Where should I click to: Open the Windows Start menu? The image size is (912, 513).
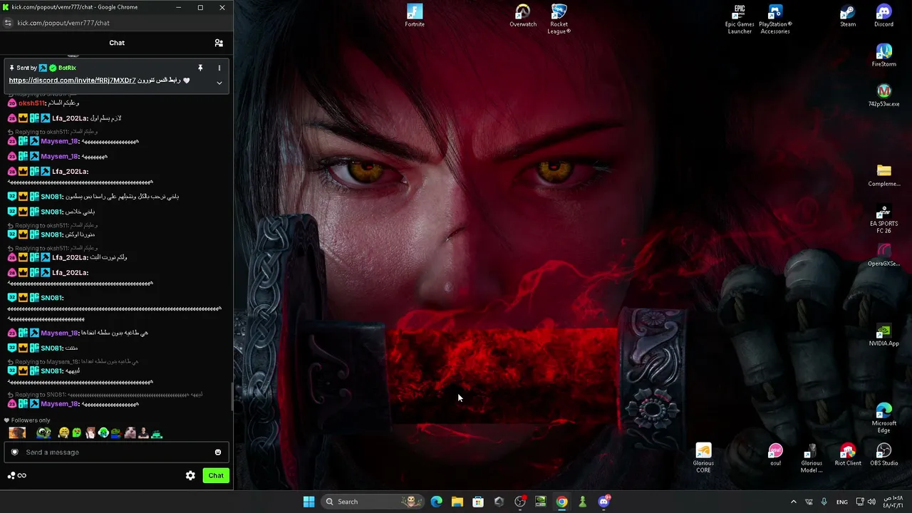click(309, 502)
